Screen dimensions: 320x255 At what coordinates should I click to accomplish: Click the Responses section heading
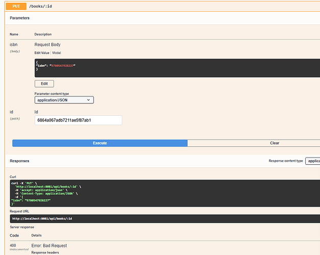(19, 161)
